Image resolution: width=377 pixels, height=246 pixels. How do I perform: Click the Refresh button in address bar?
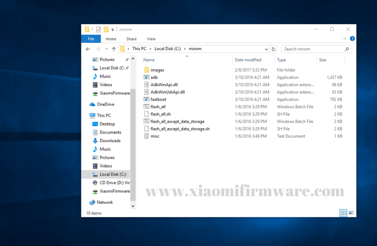(274, 49)
